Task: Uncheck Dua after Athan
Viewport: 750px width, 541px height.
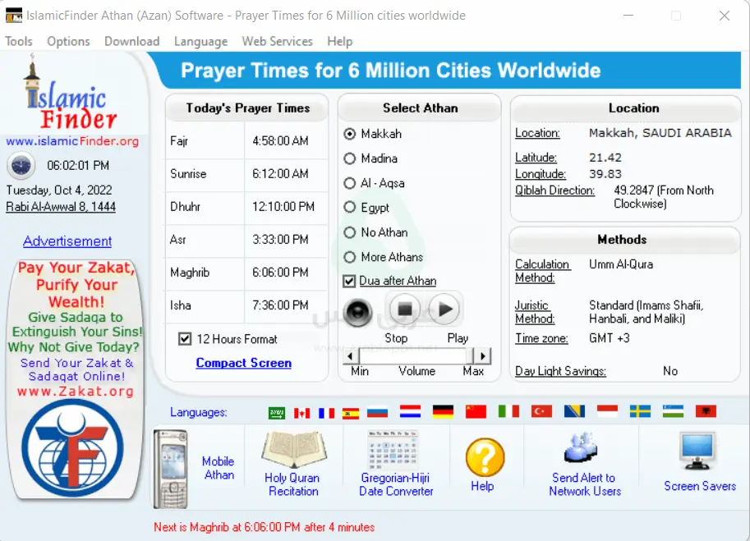Action: click(x=350, y=282)
